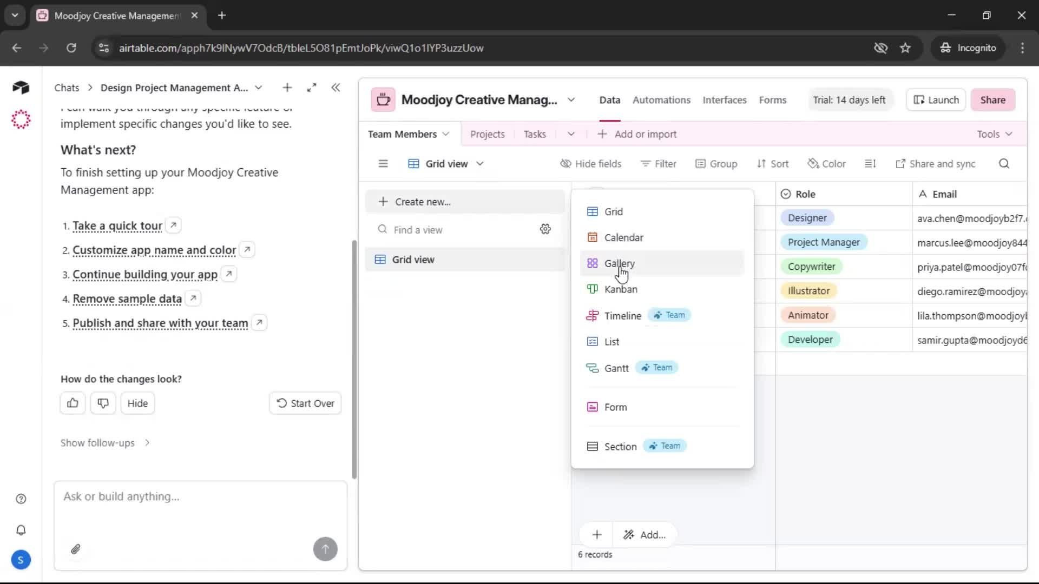The width and height of the screenshot is (1039, 584).
Task: Open the Grid view switcher dropdown
Action: click(446, 164)
